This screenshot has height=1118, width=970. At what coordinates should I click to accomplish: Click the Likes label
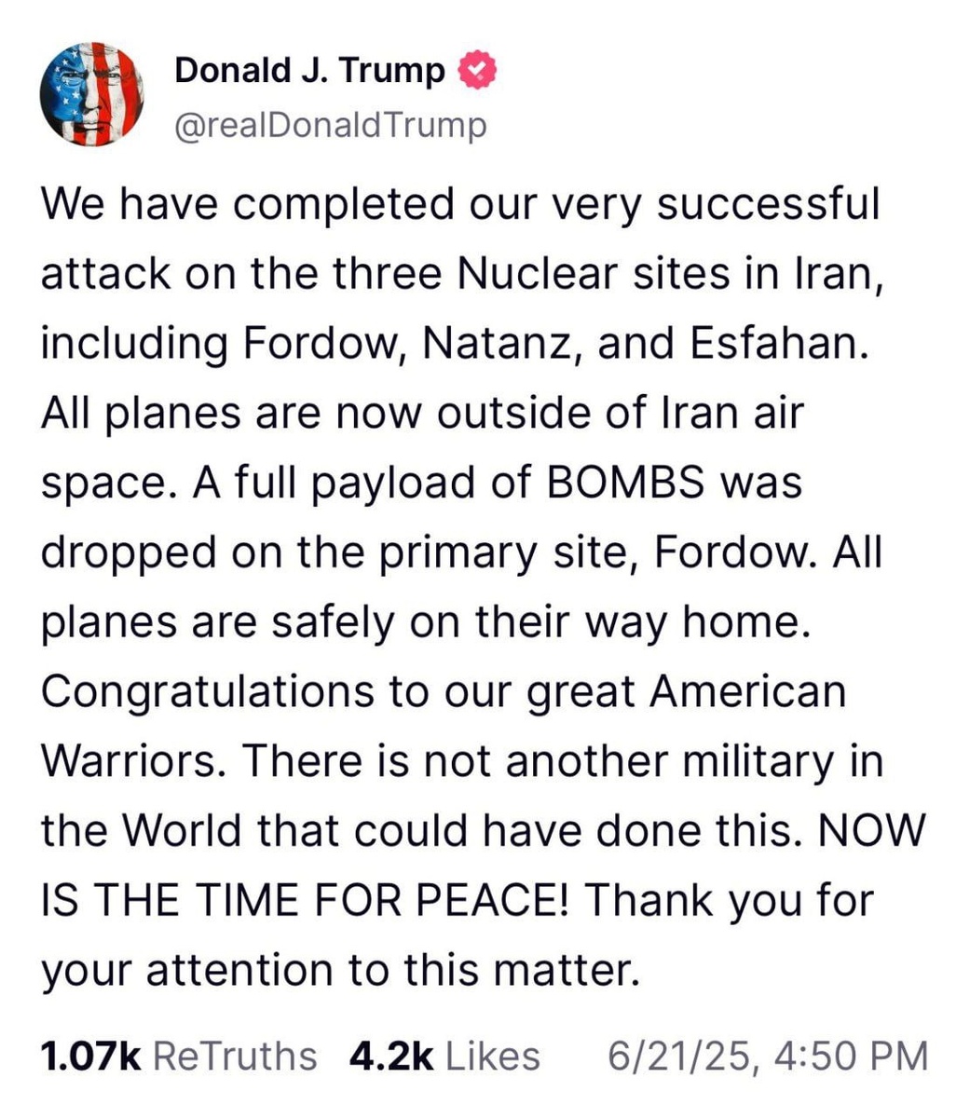(x=493, y=1057)
